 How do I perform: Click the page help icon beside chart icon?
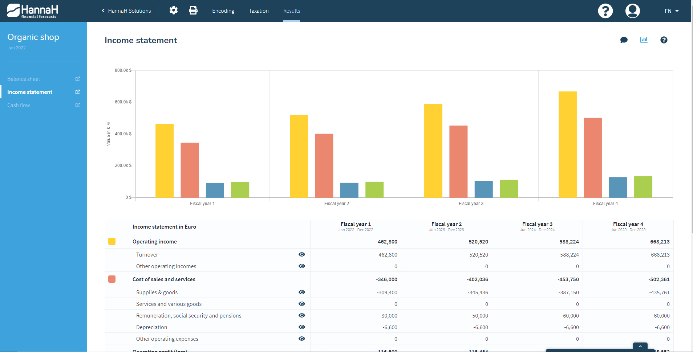coord(664,40)
